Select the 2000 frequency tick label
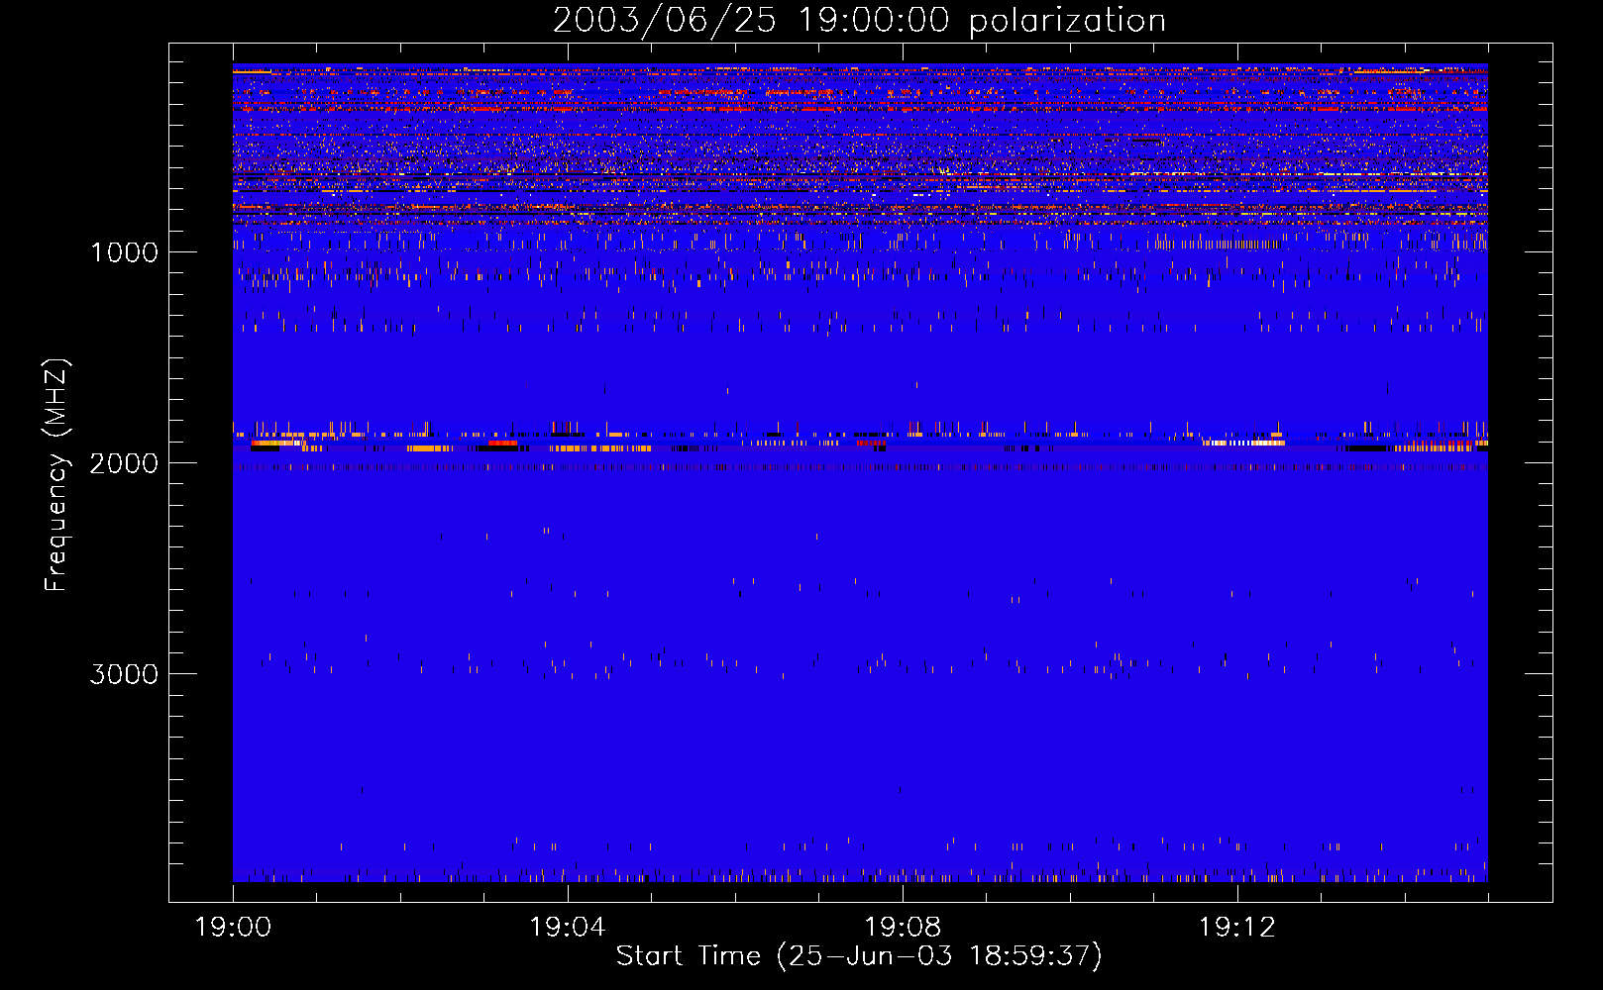The width and height of the screenshot is (1603, 990). pyautogui.click(x=124, y=463)
